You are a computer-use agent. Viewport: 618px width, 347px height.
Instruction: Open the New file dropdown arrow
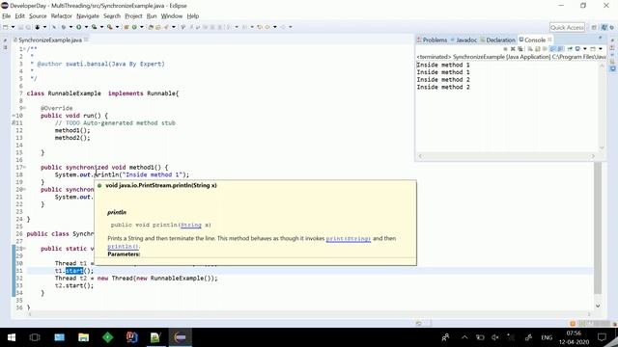tap(13, 27)
